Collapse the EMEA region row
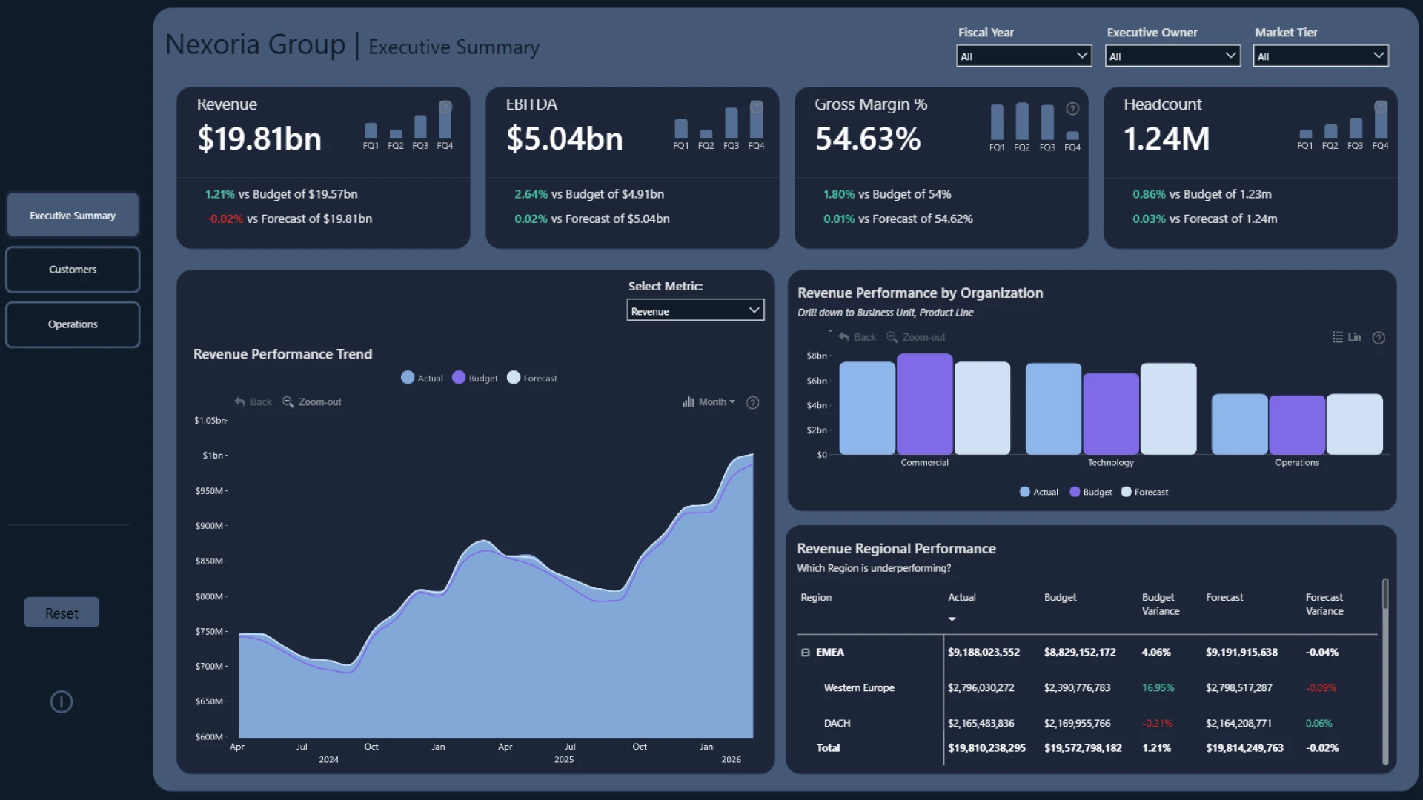1423x800 pixels. point(805,653)
